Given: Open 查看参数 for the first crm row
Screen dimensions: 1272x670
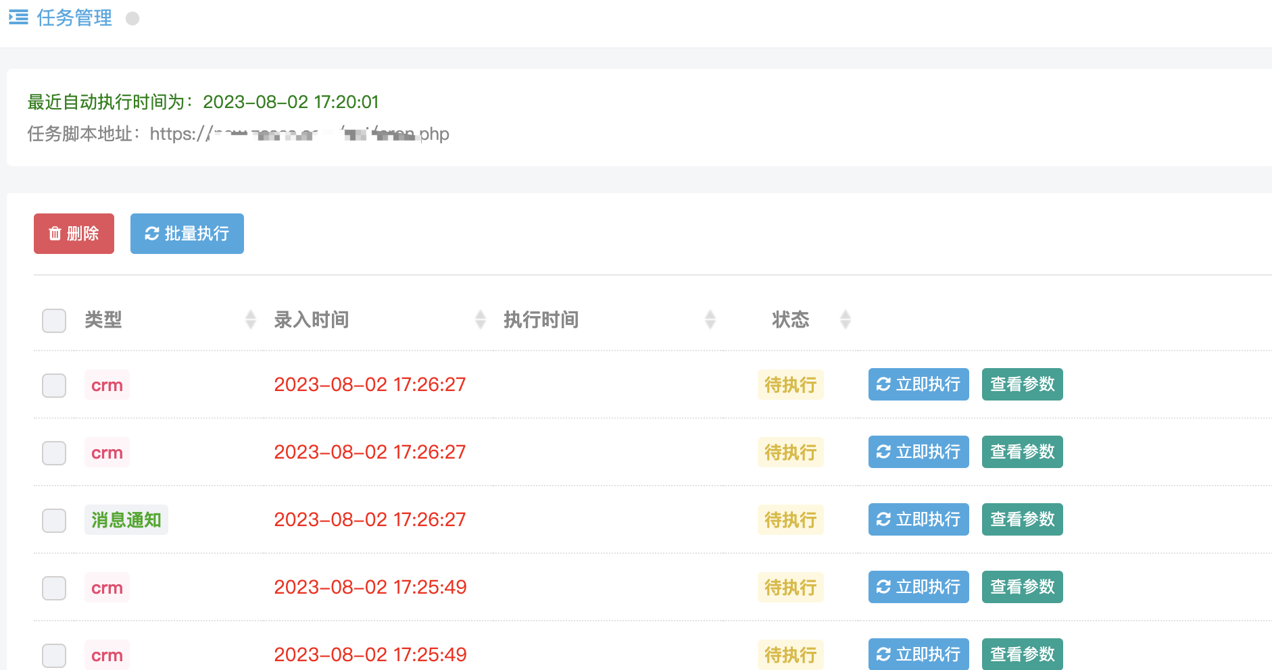Looking at the screenshot, I should coord(1023,384).
